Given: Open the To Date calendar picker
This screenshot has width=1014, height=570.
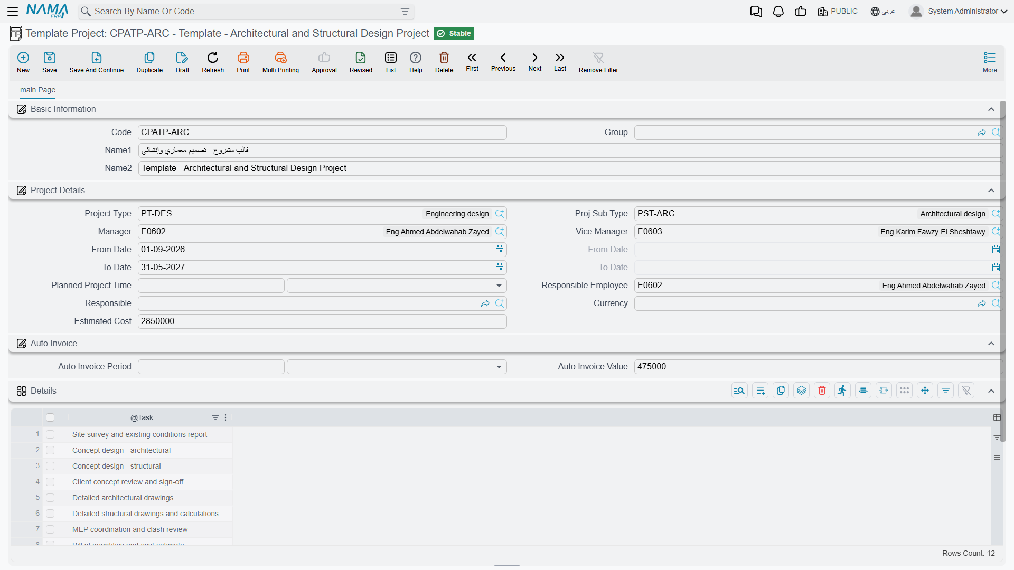Looking at the screenshot, I should click(500, 268).
